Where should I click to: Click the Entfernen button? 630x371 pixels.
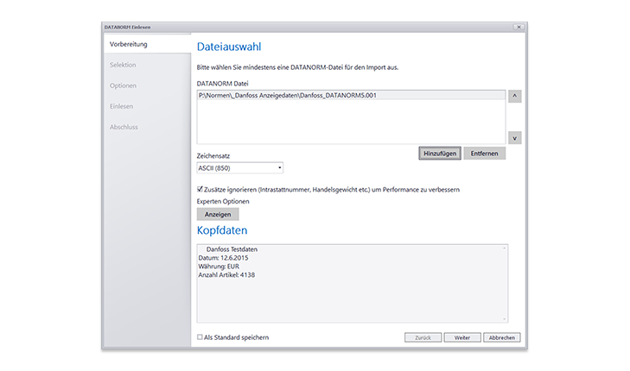tap(485, 154)
